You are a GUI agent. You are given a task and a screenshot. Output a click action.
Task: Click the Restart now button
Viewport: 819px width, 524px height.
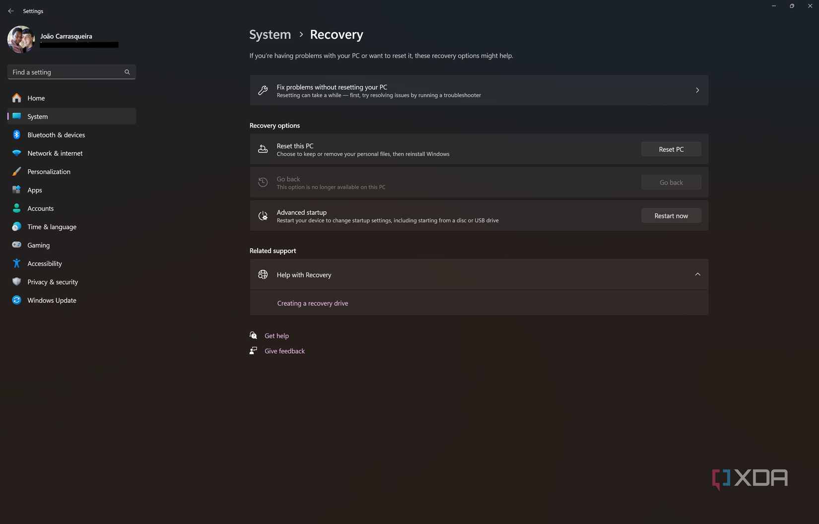tap(671, 216)
